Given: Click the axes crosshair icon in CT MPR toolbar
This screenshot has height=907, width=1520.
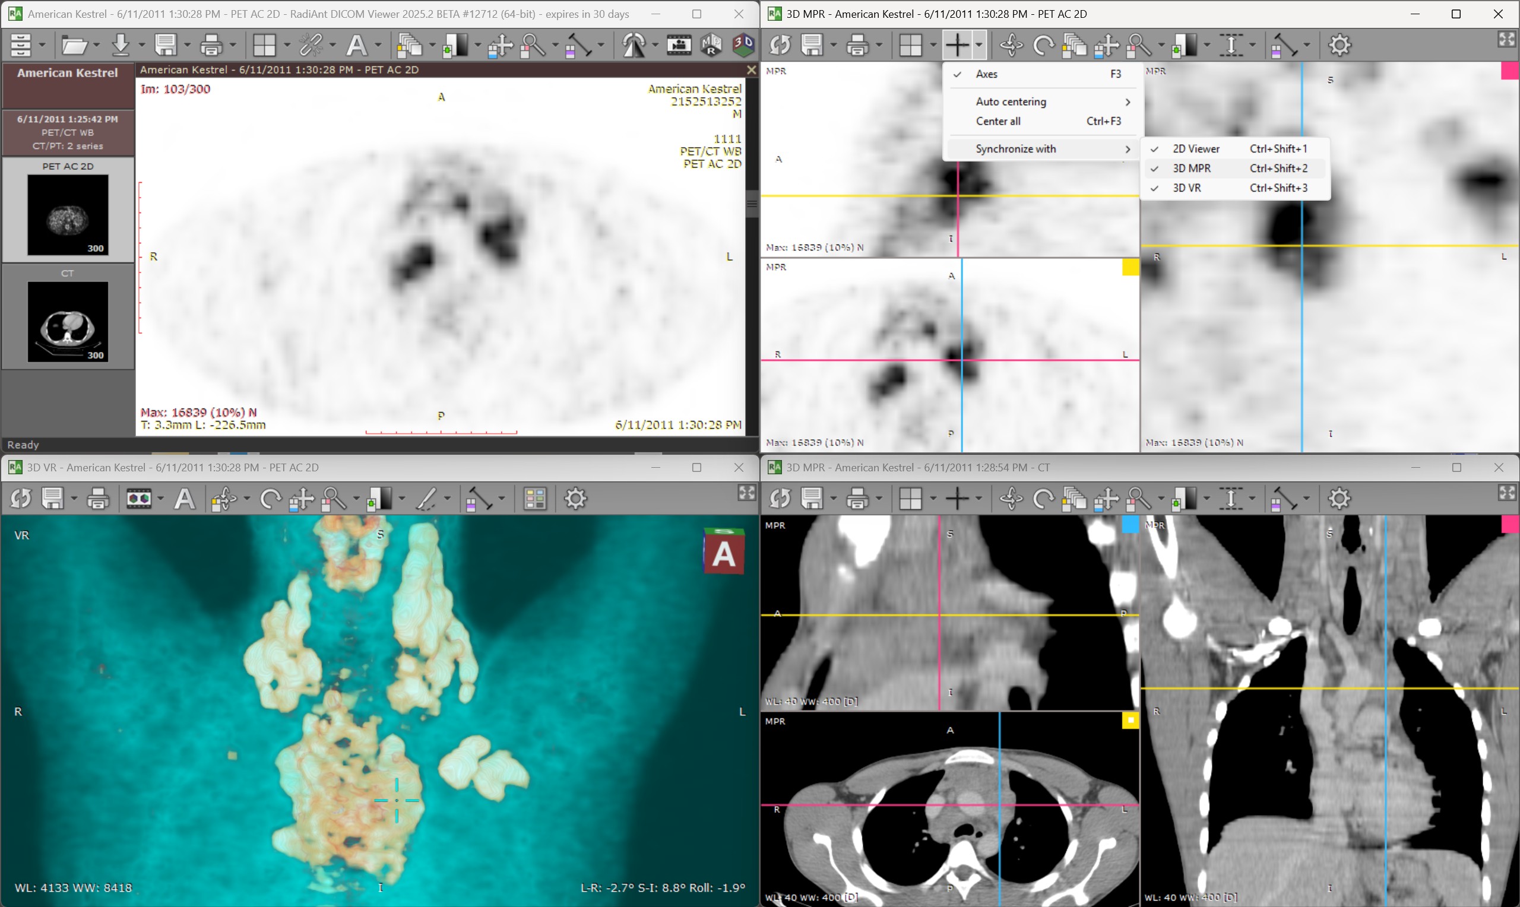Looking at the screenshot, I should pos(957,499).
